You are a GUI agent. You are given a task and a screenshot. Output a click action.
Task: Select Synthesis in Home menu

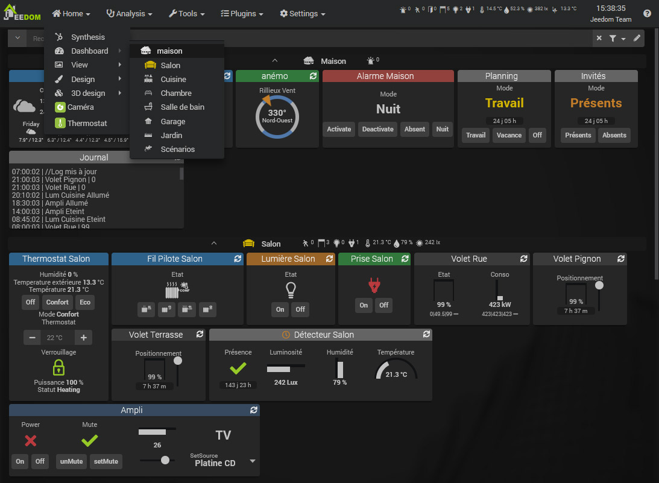pos(87,37)
